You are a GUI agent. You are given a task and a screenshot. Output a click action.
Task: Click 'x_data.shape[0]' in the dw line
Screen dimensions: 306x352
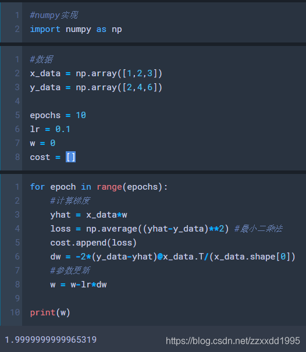252,257
